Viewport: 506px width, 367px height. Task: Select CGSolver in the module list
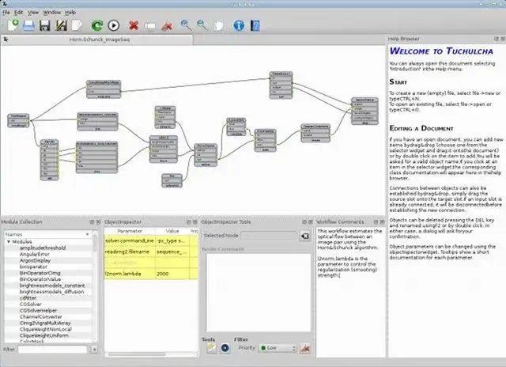click(x=31, y=304)
